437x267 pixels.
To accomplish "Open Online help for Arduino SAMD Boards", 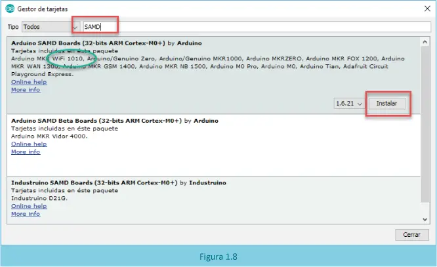I will click(x=29, y=82).
